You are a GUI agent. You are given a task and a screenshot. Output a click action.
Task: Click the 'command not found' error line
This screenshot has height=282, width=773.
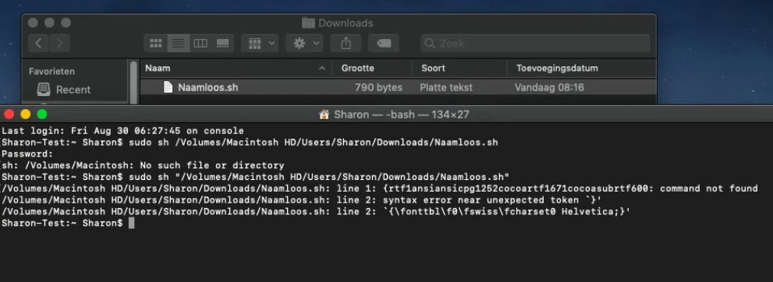[x=380, y=189]
